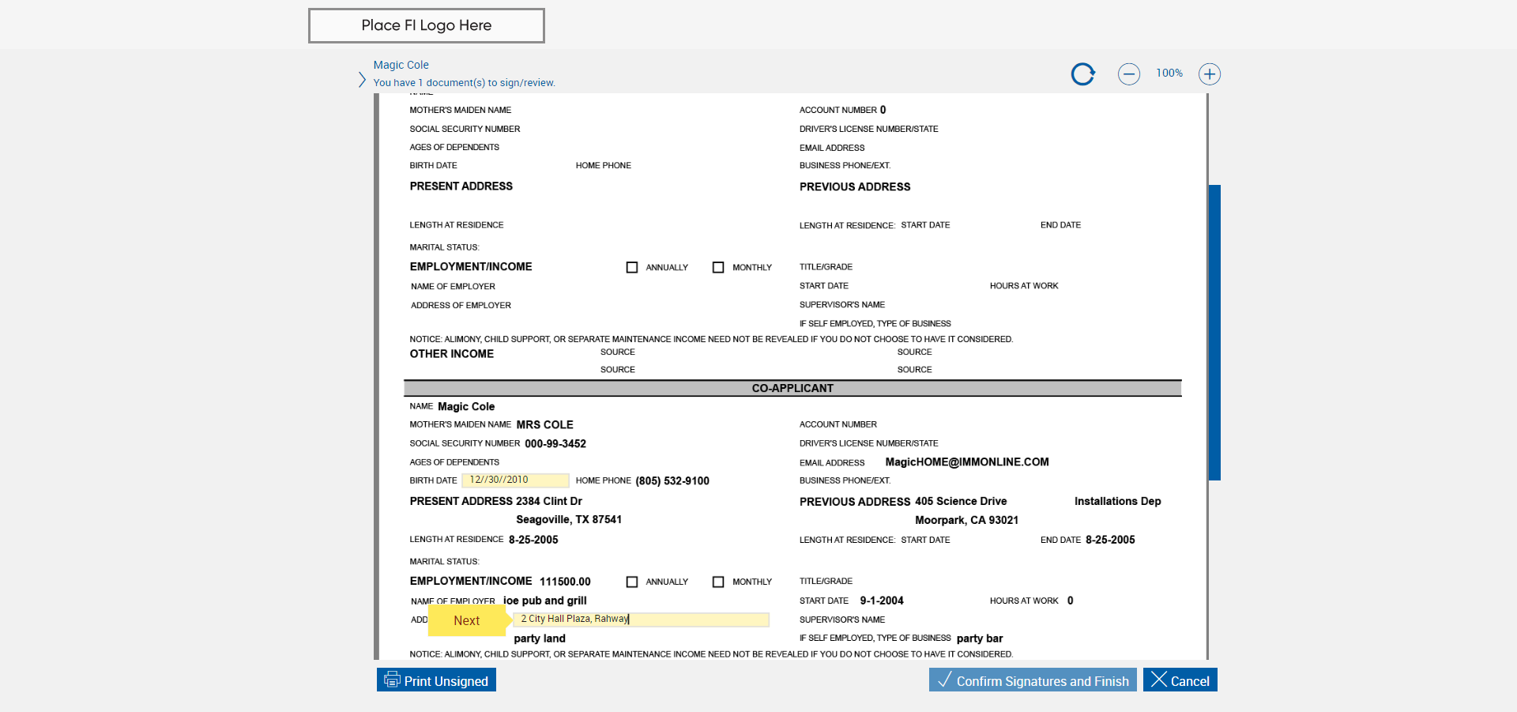Click the X icon on Cancel
Image resolution: width=1517 pixels, height=712 pixels.
1159,680
